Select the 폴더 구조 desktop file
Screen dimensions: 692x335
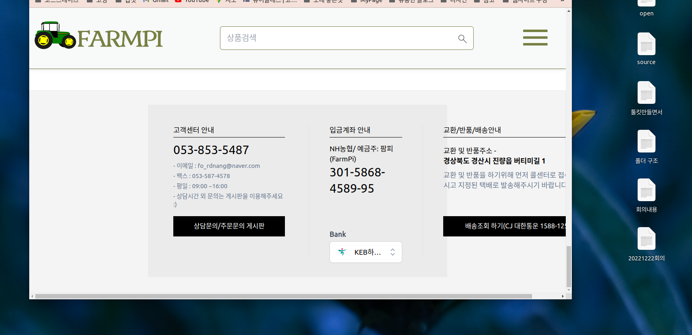[647, 147]
